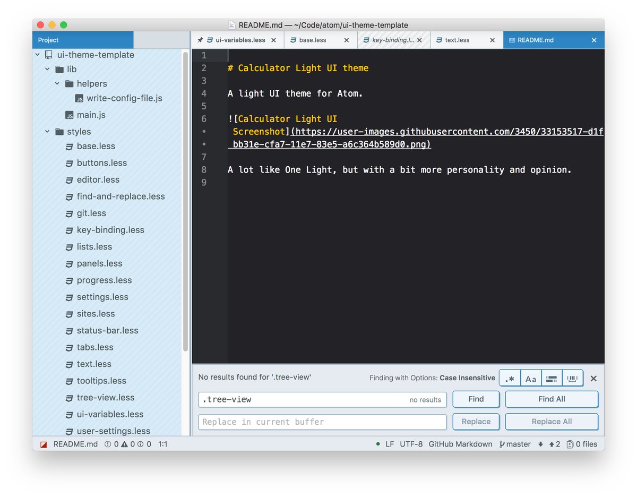Toggle the regex search option
Viewport: 637px width, 497px height.
510,379
